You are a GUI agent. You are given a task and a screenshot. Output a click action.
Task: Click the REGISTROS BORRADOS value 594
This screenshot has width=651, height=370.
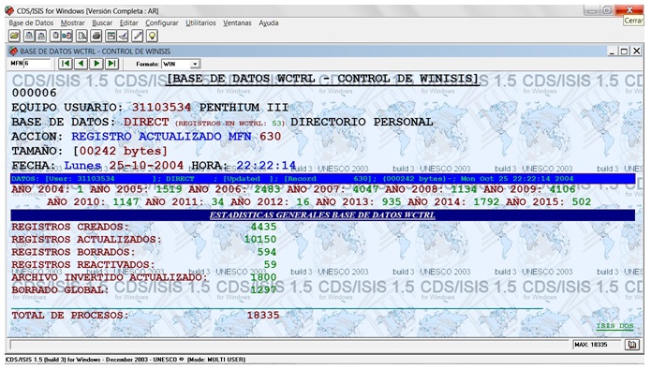[267, 252]
